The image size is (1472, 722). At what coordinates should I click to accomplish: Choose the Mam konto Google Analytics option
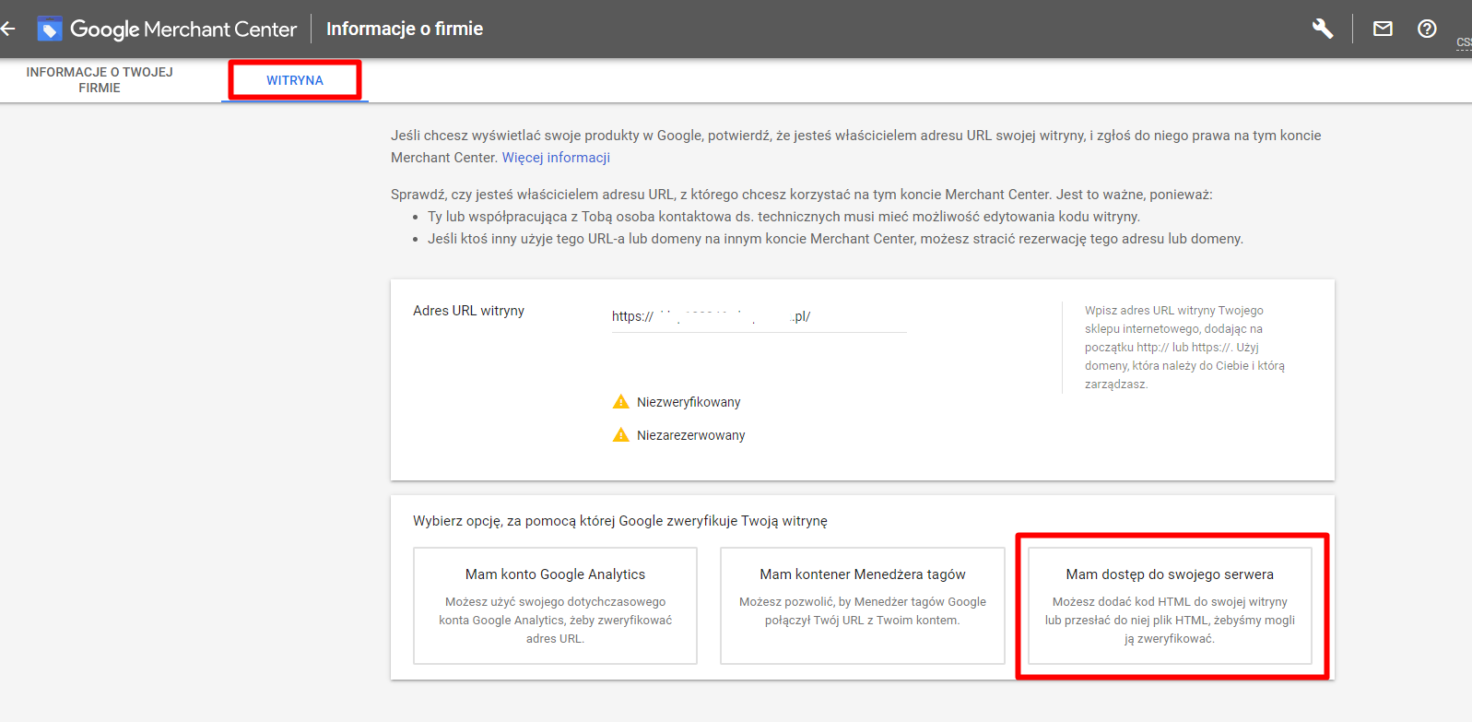(x=555, y=605)
